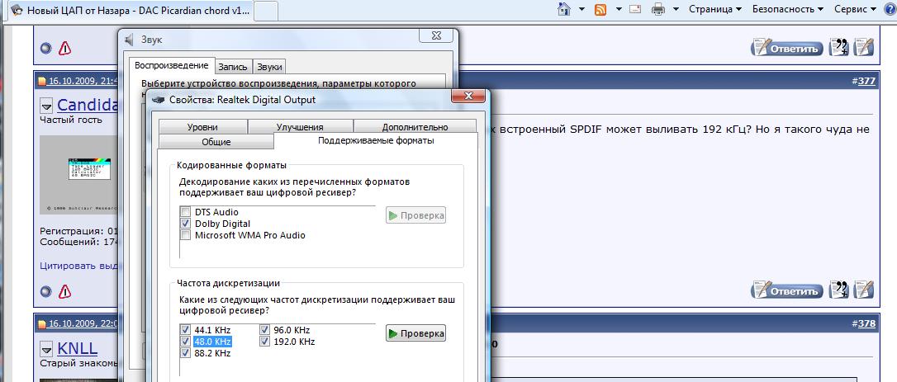Viewport: 897px width, 382px height.
Task: Click the Регистрация line under Candida's avatar
Action: [x=79, y=231]
